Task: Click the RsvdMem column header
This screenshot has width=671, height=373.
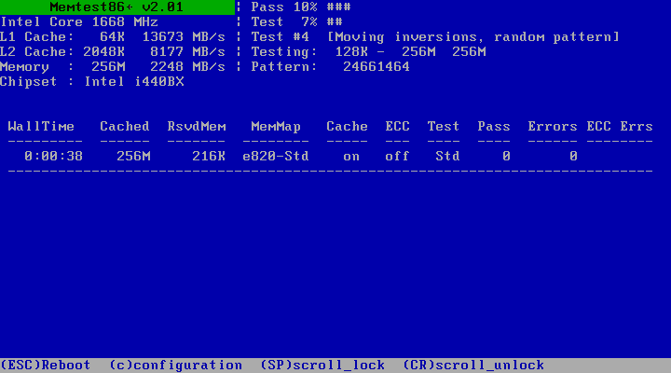Action: click(x=197, y=126)
